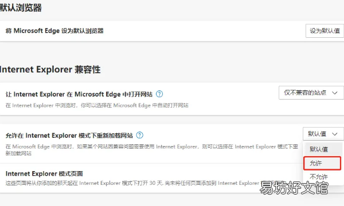The width and height of the screenshot is (344, 206).
Task: Click 允许在 Internet Explorer 模式下重新加载网站 label
Action: (x=69, y=136)
